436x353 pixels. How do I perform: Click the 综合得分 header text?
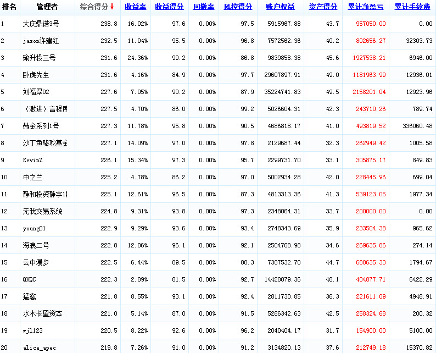click(x=93, y=7)
